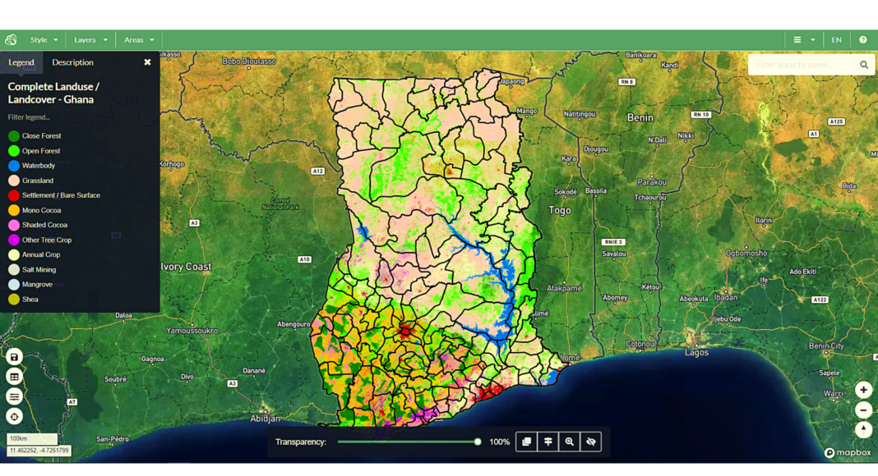878x476 pixels.
Task: Open the Areas dropdown menu
Action: click(x=139, y=39)
